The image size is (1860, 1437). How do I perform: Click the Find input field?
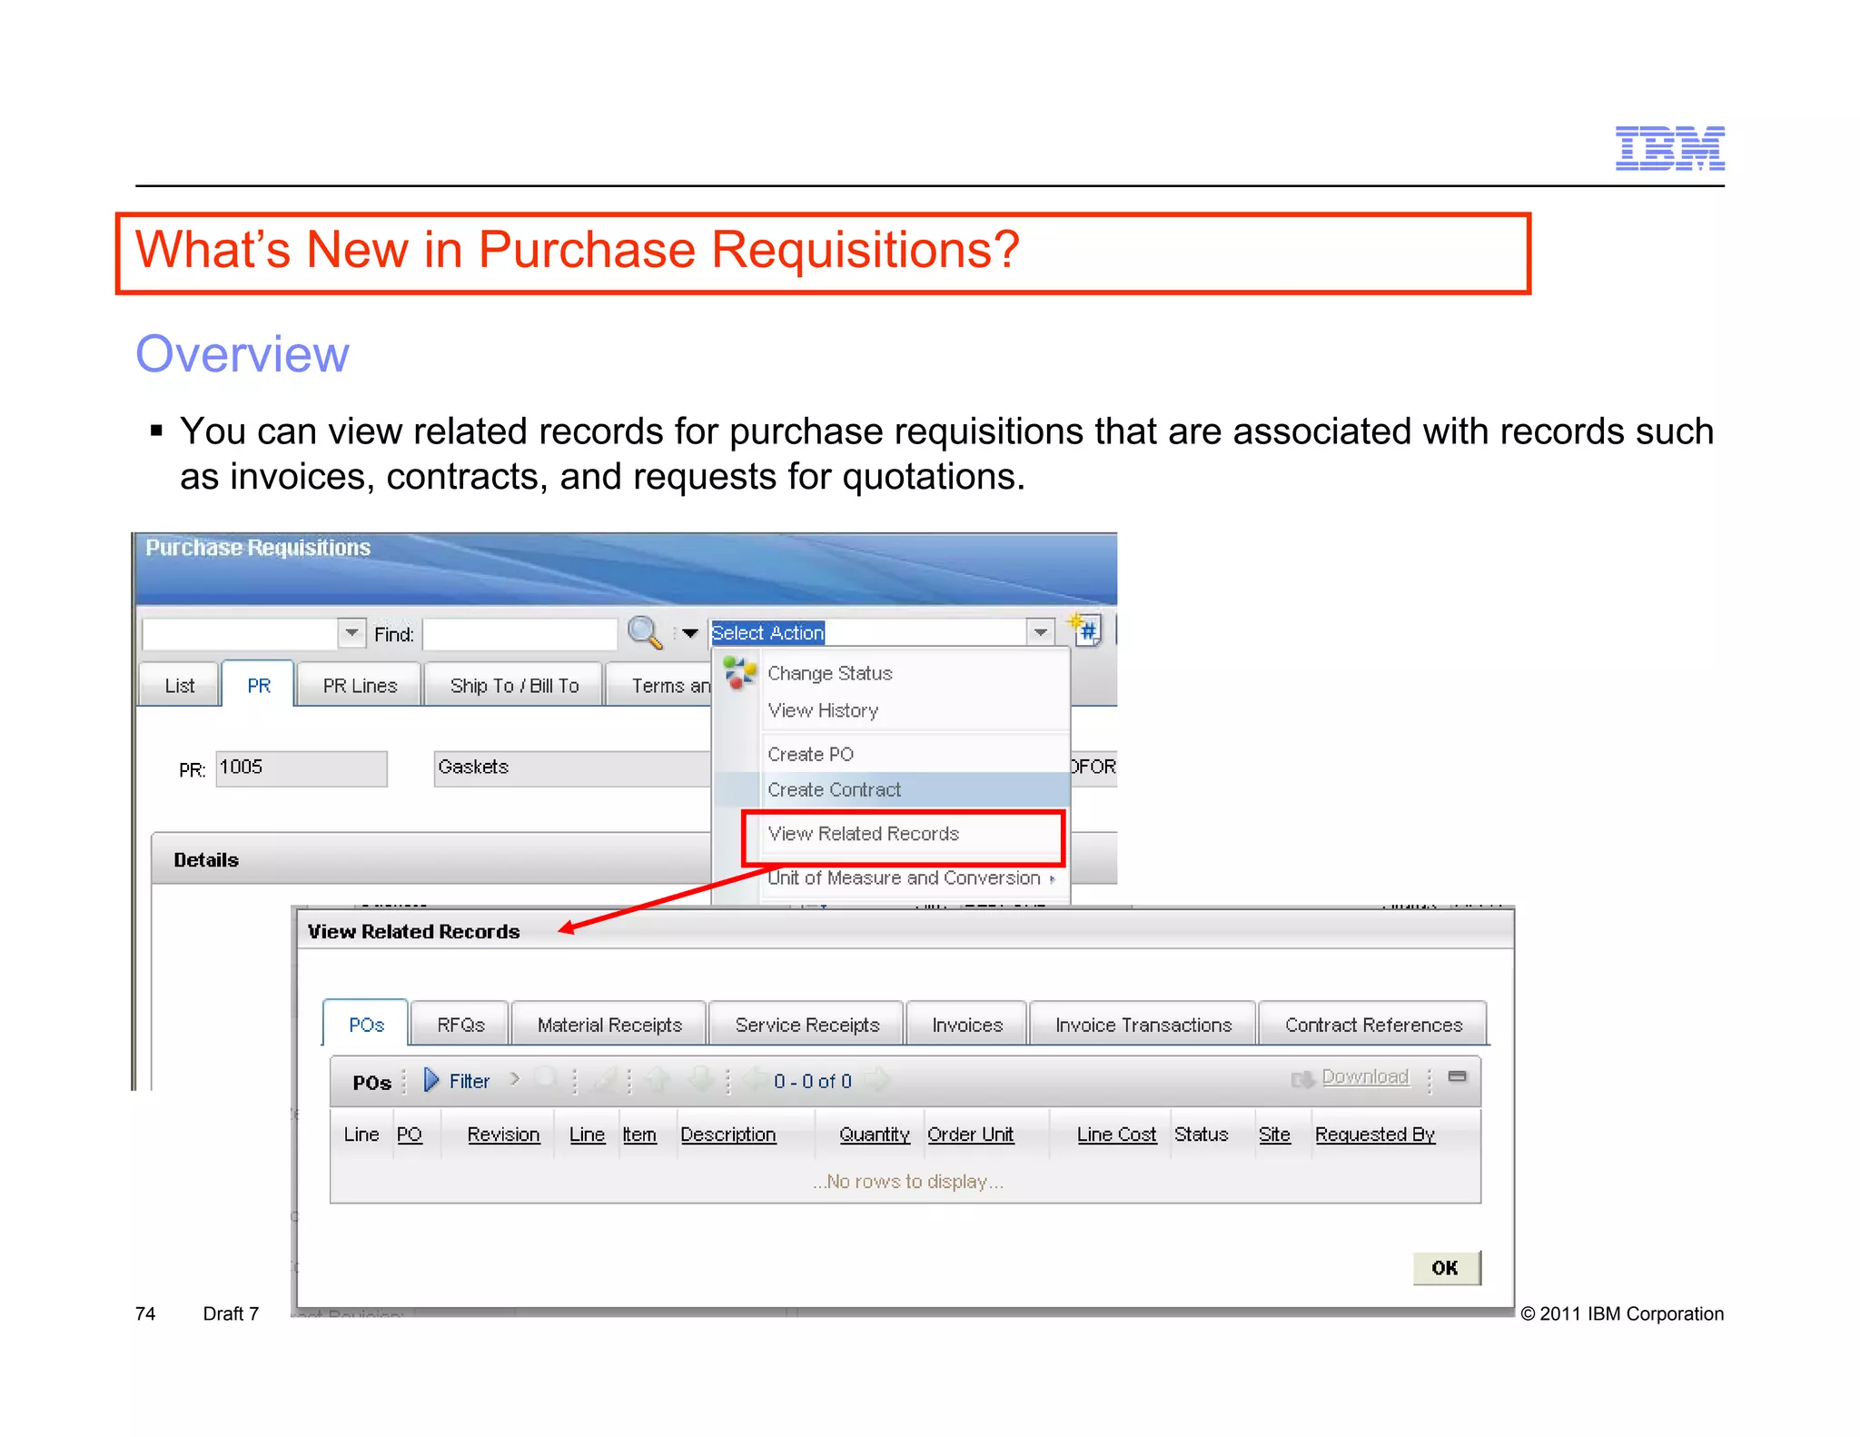click(x=520, y=633)
